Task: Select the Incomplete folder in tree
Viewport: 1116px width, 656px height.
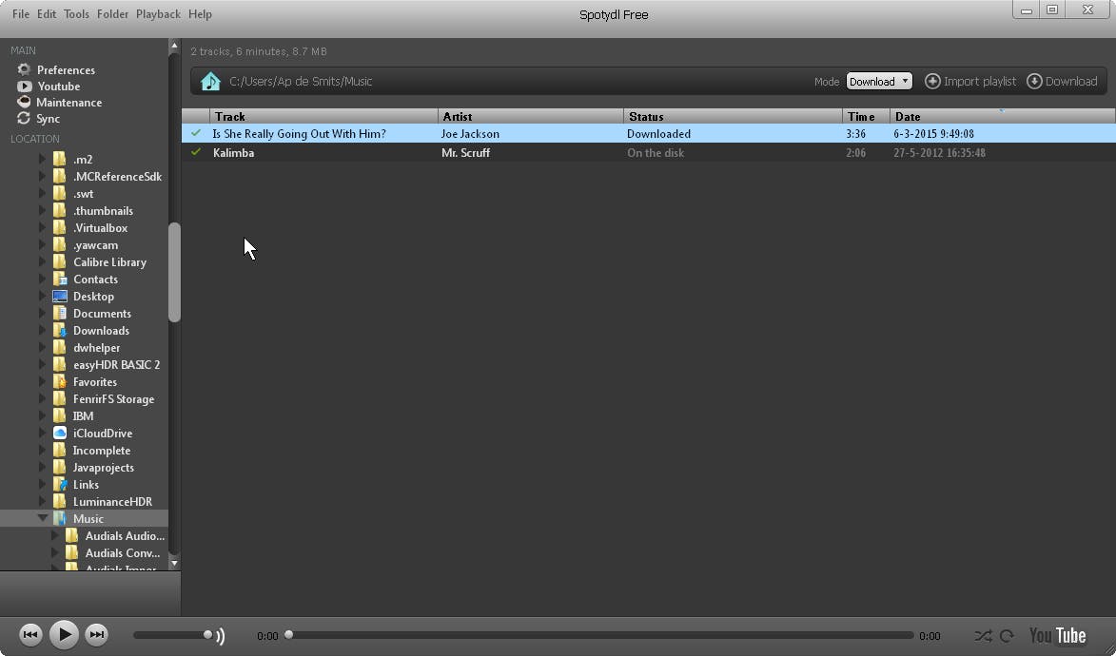Action: (101, 450)
